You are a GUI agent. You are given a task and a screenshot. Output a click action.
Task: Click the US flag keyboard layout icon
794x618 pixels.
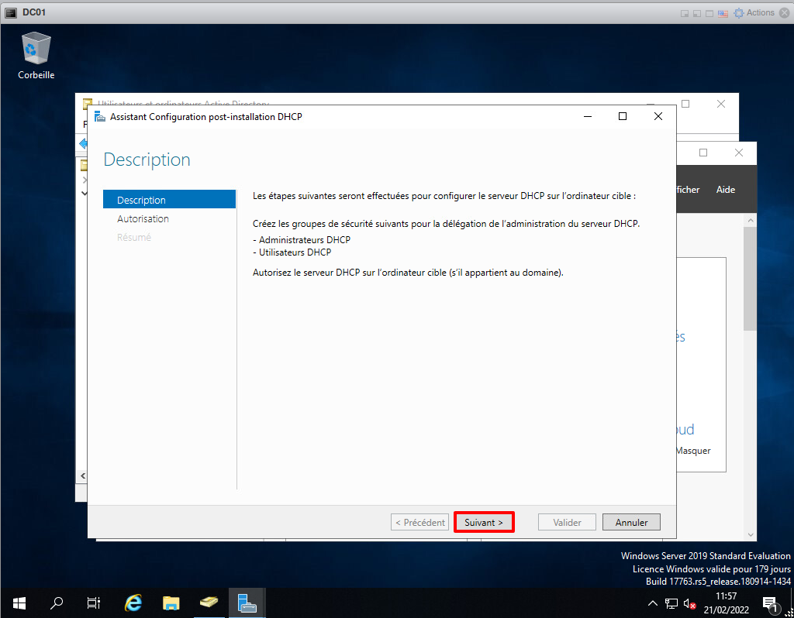coord(723,13)
